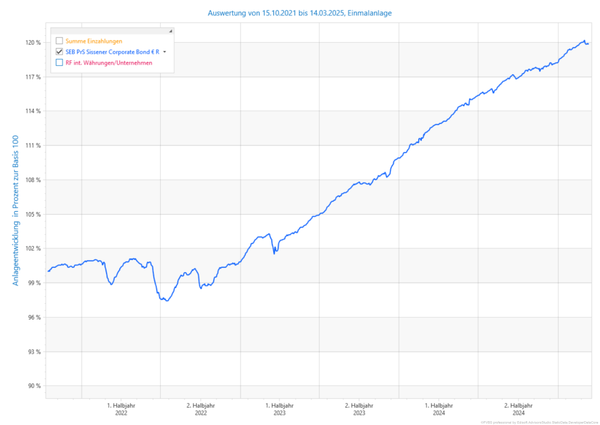This screenshot has width=600, height=425.
Task: Click the copyright footer text at bottom right
Action: [539, 422]
